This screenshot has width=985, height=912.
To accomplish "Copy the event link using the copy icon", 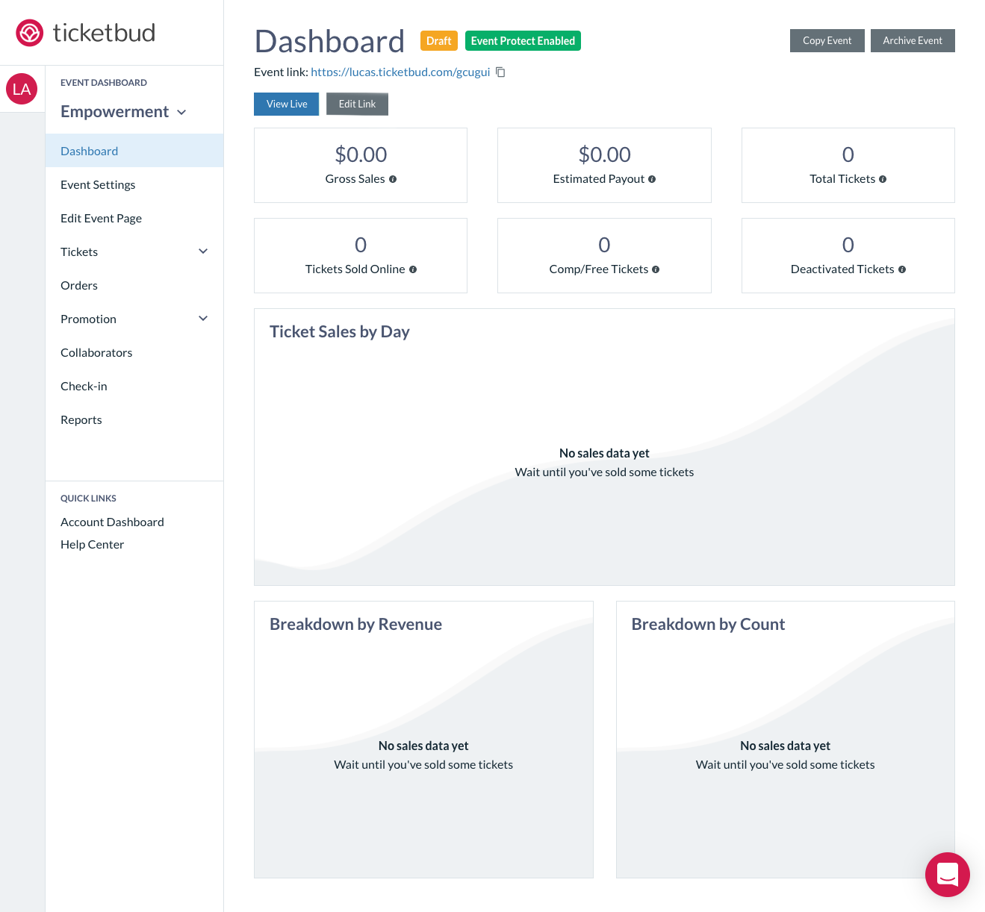I will coord(500,72).
